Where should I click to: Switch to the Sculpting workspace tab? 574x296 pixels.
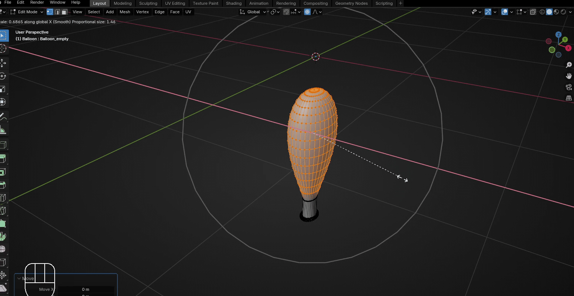point(148,3)
